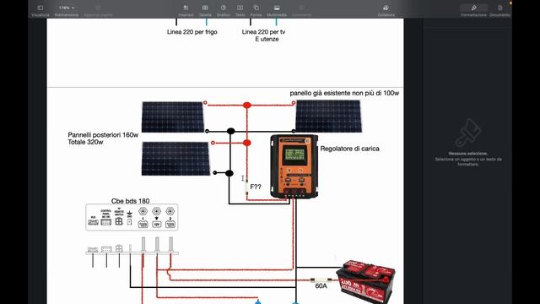Select the '60A' fuse label

pyautogui.click(x=321, y=285)
